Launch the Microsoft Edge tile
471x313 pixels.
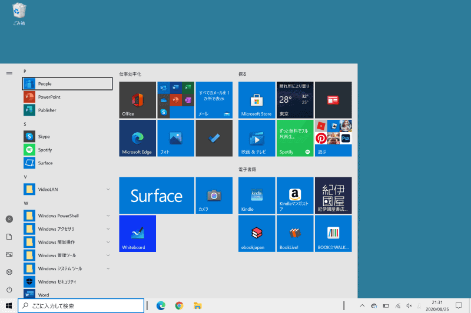137,138
